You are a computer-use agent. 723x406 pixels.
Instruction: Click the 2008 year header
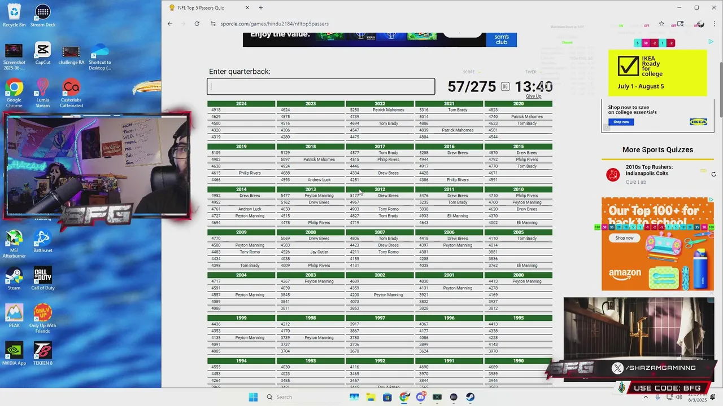pos(311,232)
